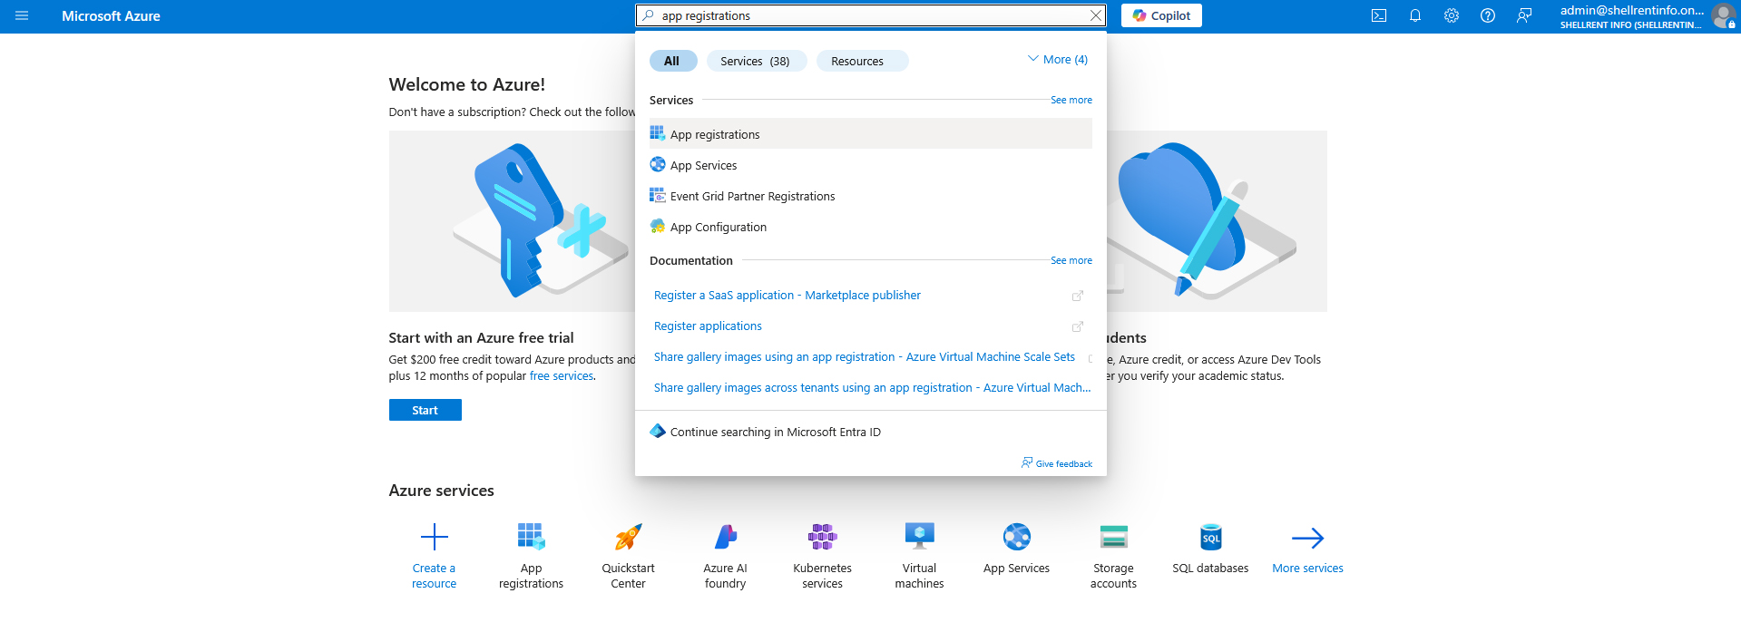This screenshot has height=632, width=1741.
Task: Select the Resources filter pill
Action: point(862,61)
